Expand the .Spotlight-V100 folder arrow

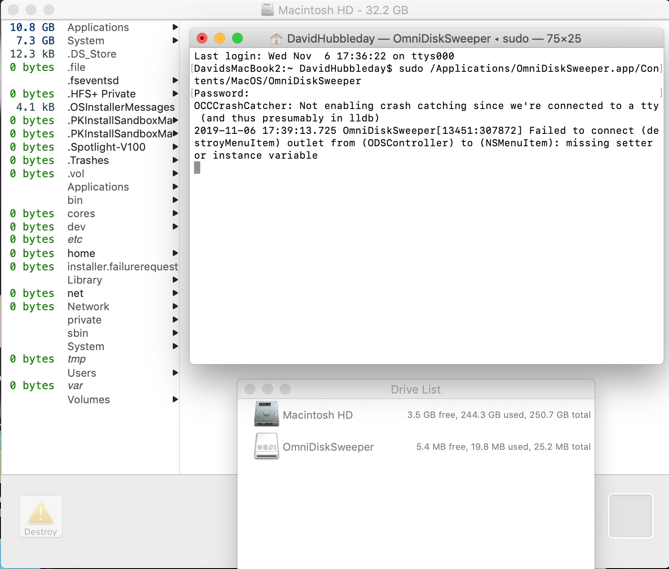tap(175, 147)
